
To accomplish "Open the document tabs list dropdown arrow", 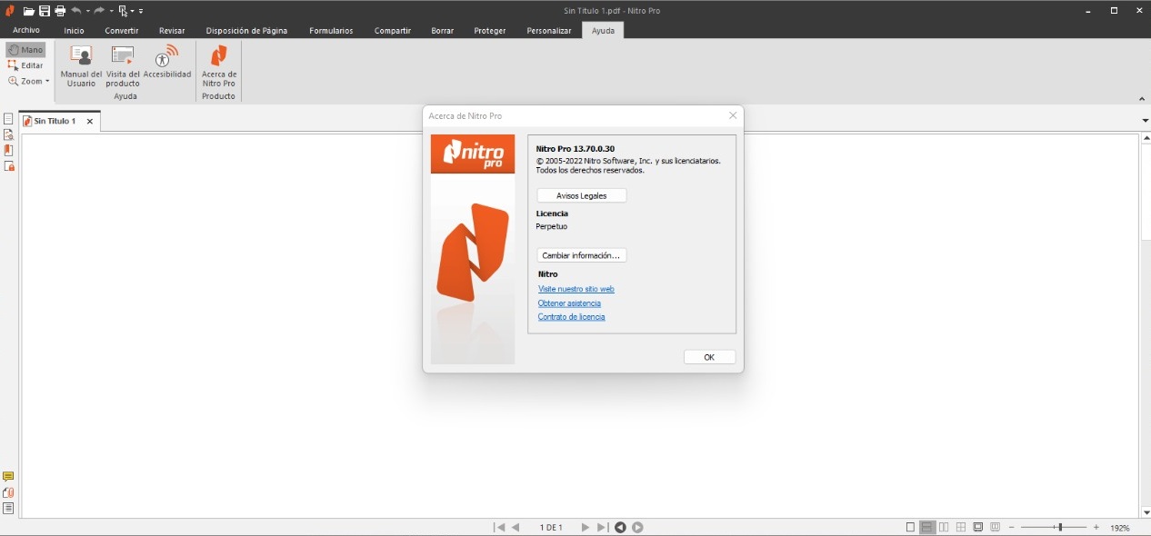I will click(x=1146, y=120).
